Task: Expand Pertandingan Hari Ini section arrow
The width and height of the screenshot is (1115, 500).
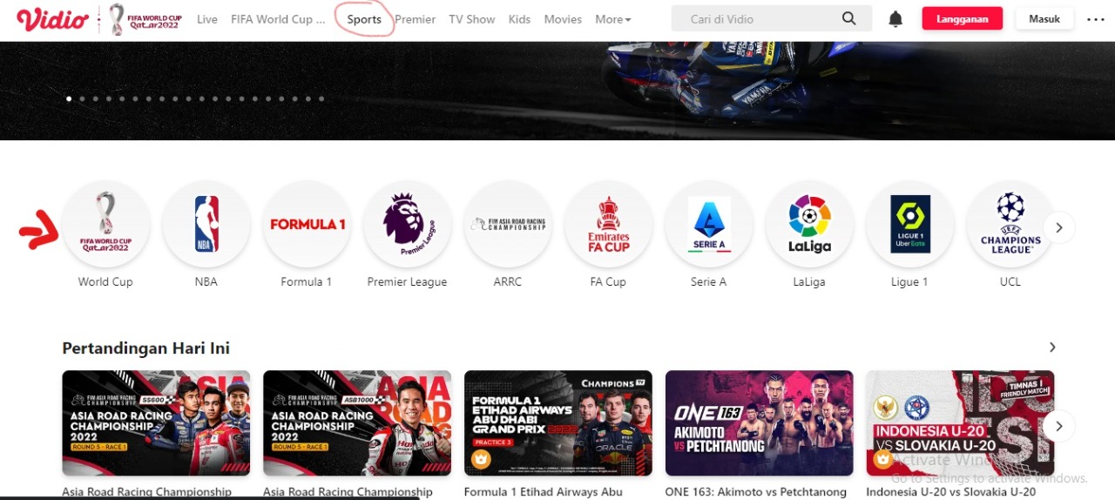Action: click(x=1052, y=348)
